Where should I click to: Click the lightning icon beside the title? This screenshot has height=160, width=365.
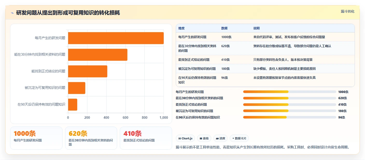click(x=12, y=13)
